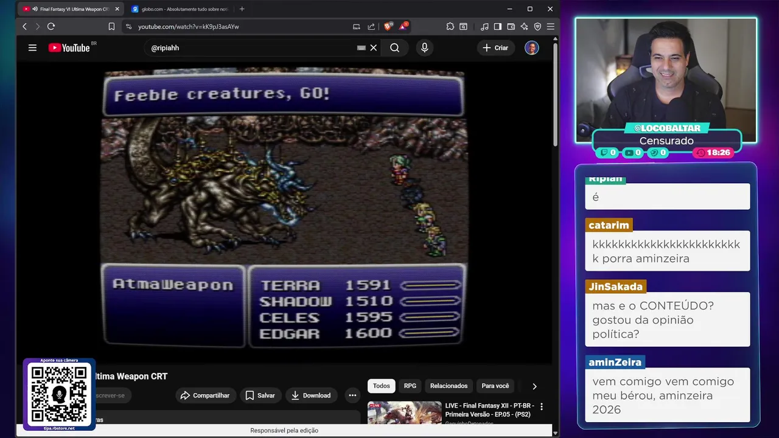Viewport: 779px width, 438px height.
Task: Open the tab search window icon
Action: (x=464, y=26)
